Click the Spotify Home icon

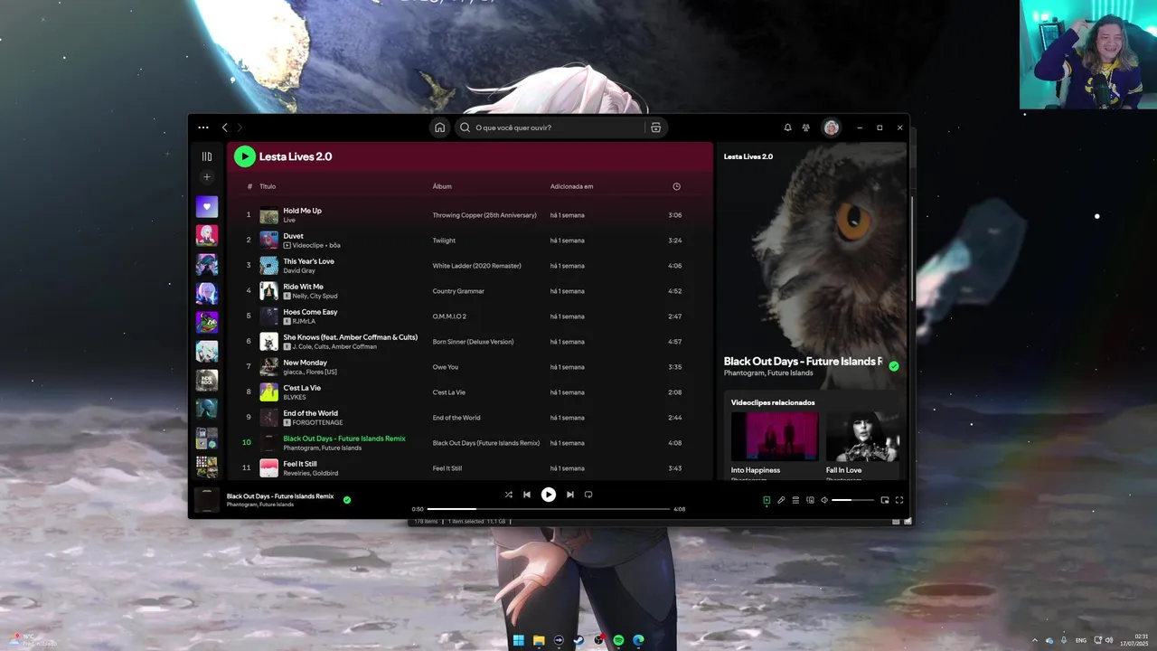[439, 127]
